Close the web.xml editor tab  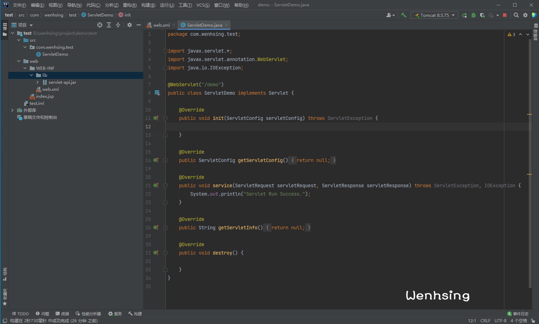tap(174, 25)
